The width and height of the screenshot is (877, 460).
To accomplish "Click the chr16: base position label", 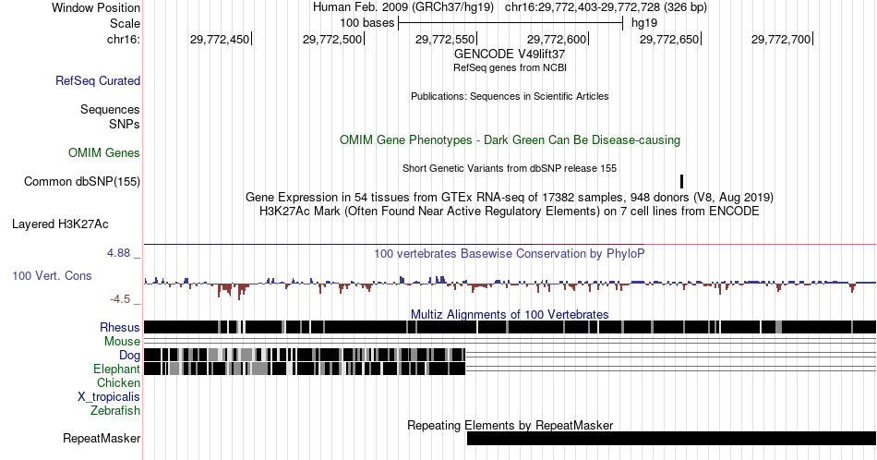I will click(x=123, y=39).
